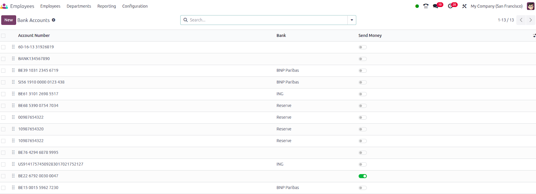
Task: Open the activities clock icon
Action: click(x=450, y=6)
